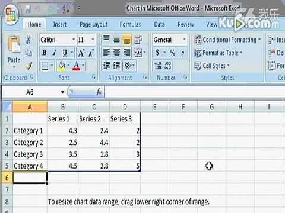Switch to the Home tab
The width and height of the screenshot is (285, 213).
(34, 24)
